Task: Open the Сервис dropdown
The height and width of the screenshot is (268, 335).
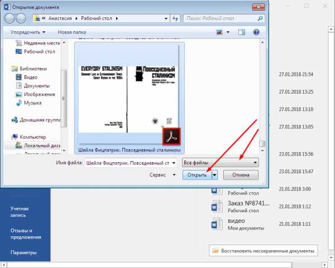Action: [x=162, y=175]
